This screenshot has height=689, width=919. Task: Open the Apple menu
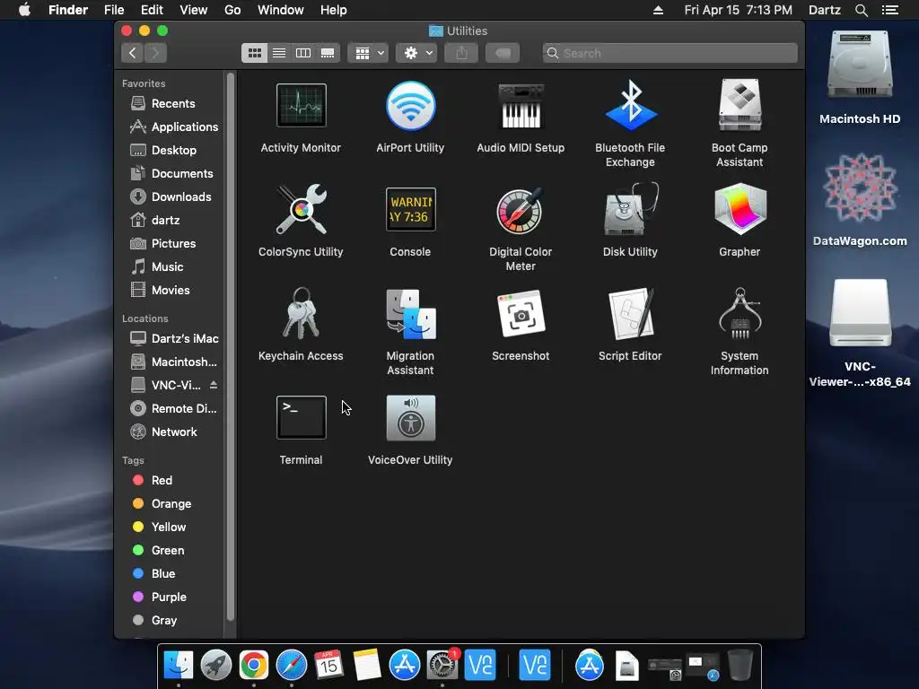(x=24, y=10)
